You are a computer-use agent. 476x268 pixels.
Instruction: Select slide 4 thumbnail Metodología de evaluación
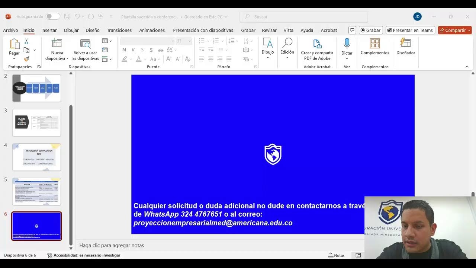36,157
